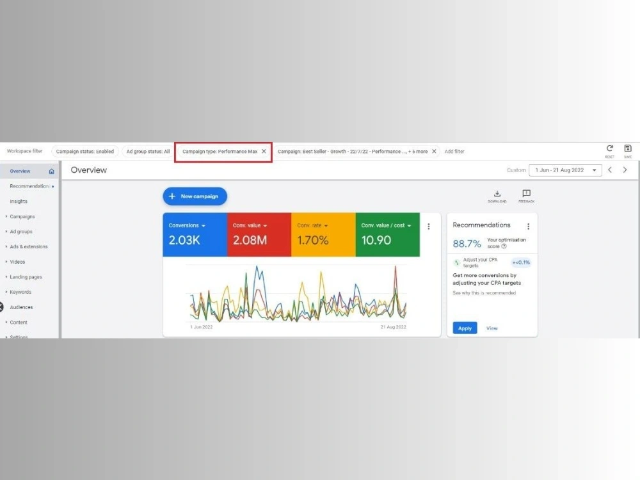
Task: Select the yellow Conv. rate scorecard tile
Action: 323,235
